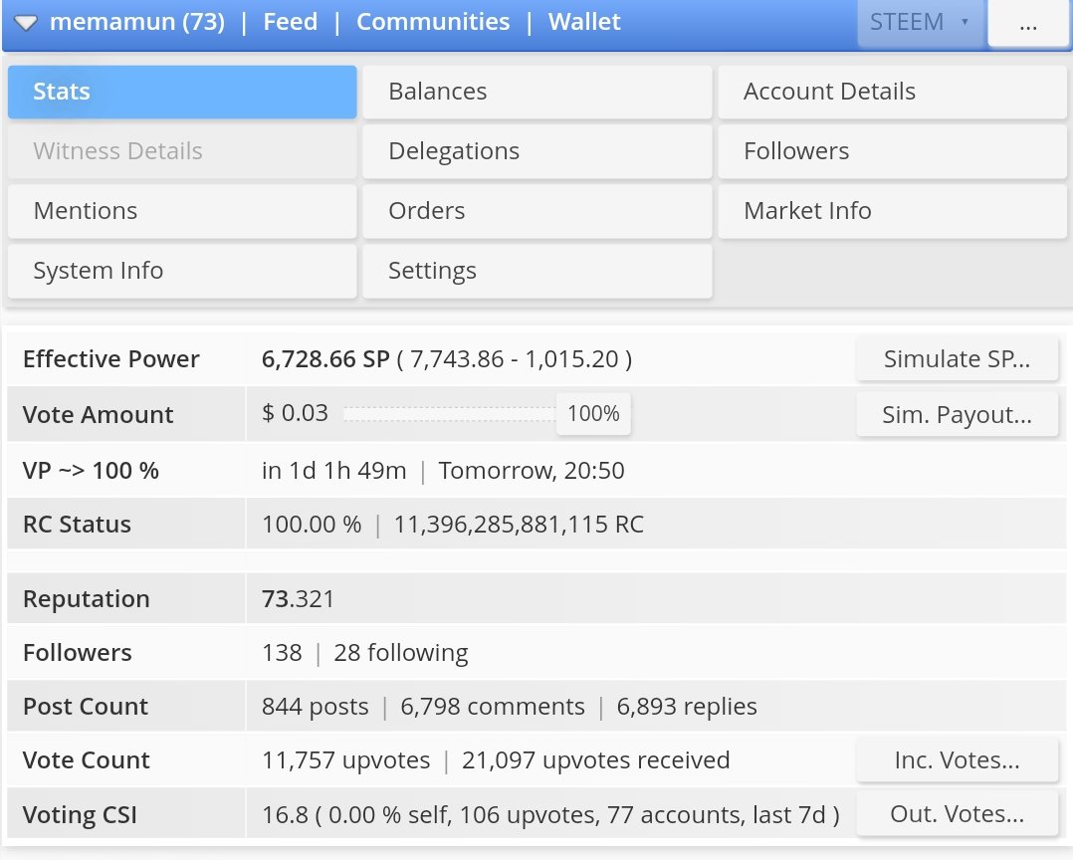Open the Out. Votes list
Image resolution: width=1073 pixels, height=860 pixels.
tap(957, 815)
